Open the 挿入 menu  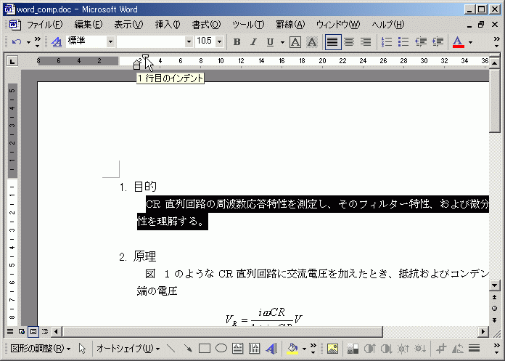[167, 25]
